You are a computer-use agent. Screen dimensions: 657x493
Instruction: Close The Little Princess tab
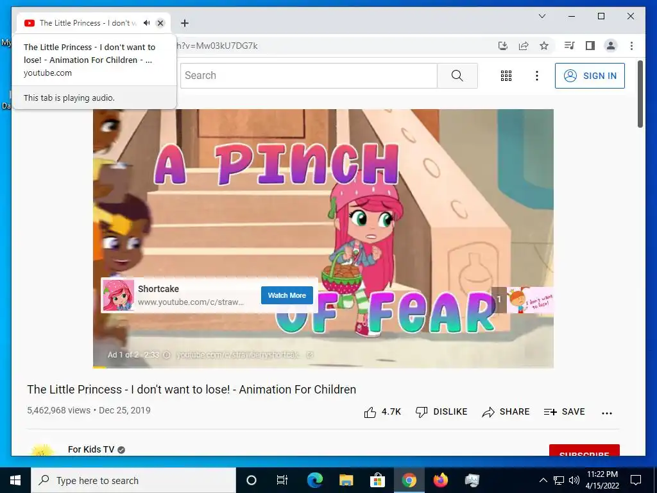[160, 23]
